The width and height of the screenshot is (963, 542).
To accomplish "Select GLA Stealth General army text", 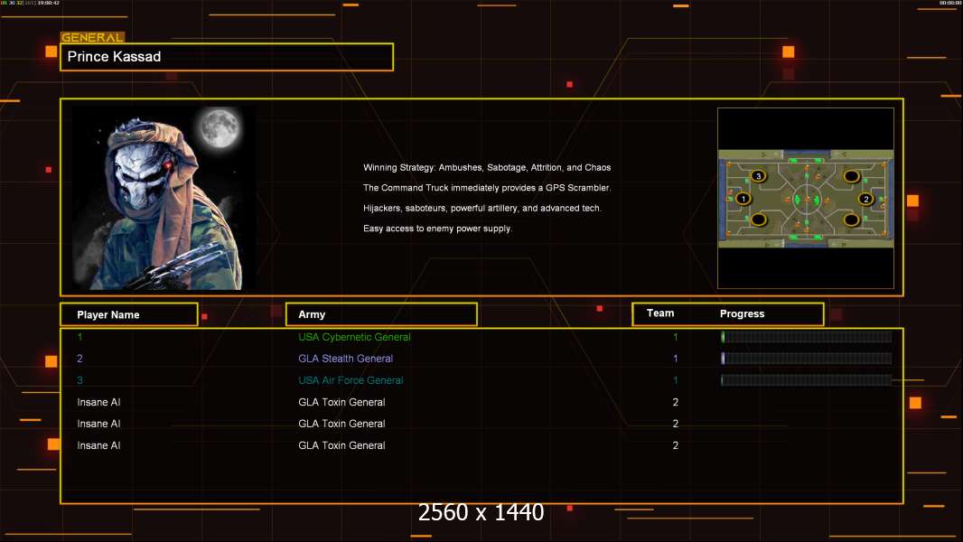I will pyautogui.click(x=345, y=359).
